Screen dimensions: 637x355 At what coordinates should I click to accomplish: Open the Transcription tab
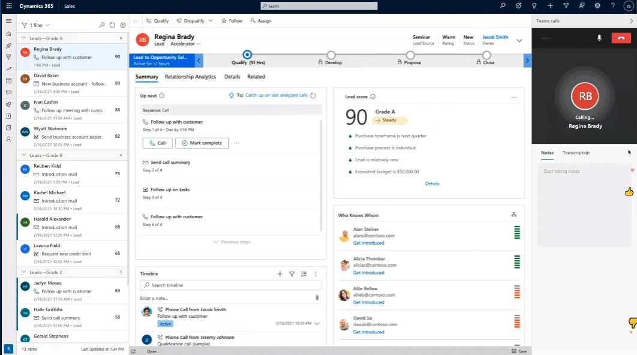pyautogui.click(x=576, y=153)
